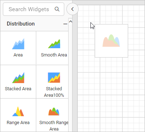145x132 pixels.
Task: Click the "Stacked Area" label text
Action: (x=18, y=89)
